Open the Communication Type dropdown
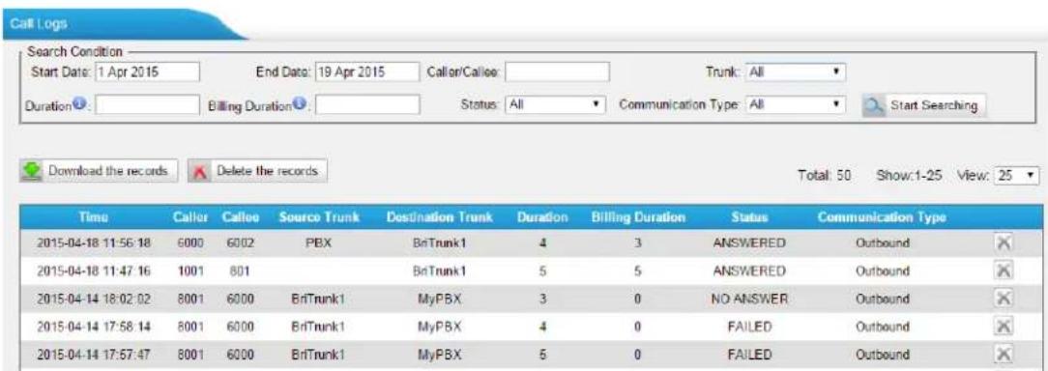This screenshot has width=1048, height=371. coord(796,105)
